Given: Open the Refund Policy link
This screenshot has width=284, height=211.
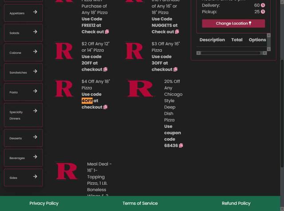Looking at the screenshot, I should (x=236, y=203).
